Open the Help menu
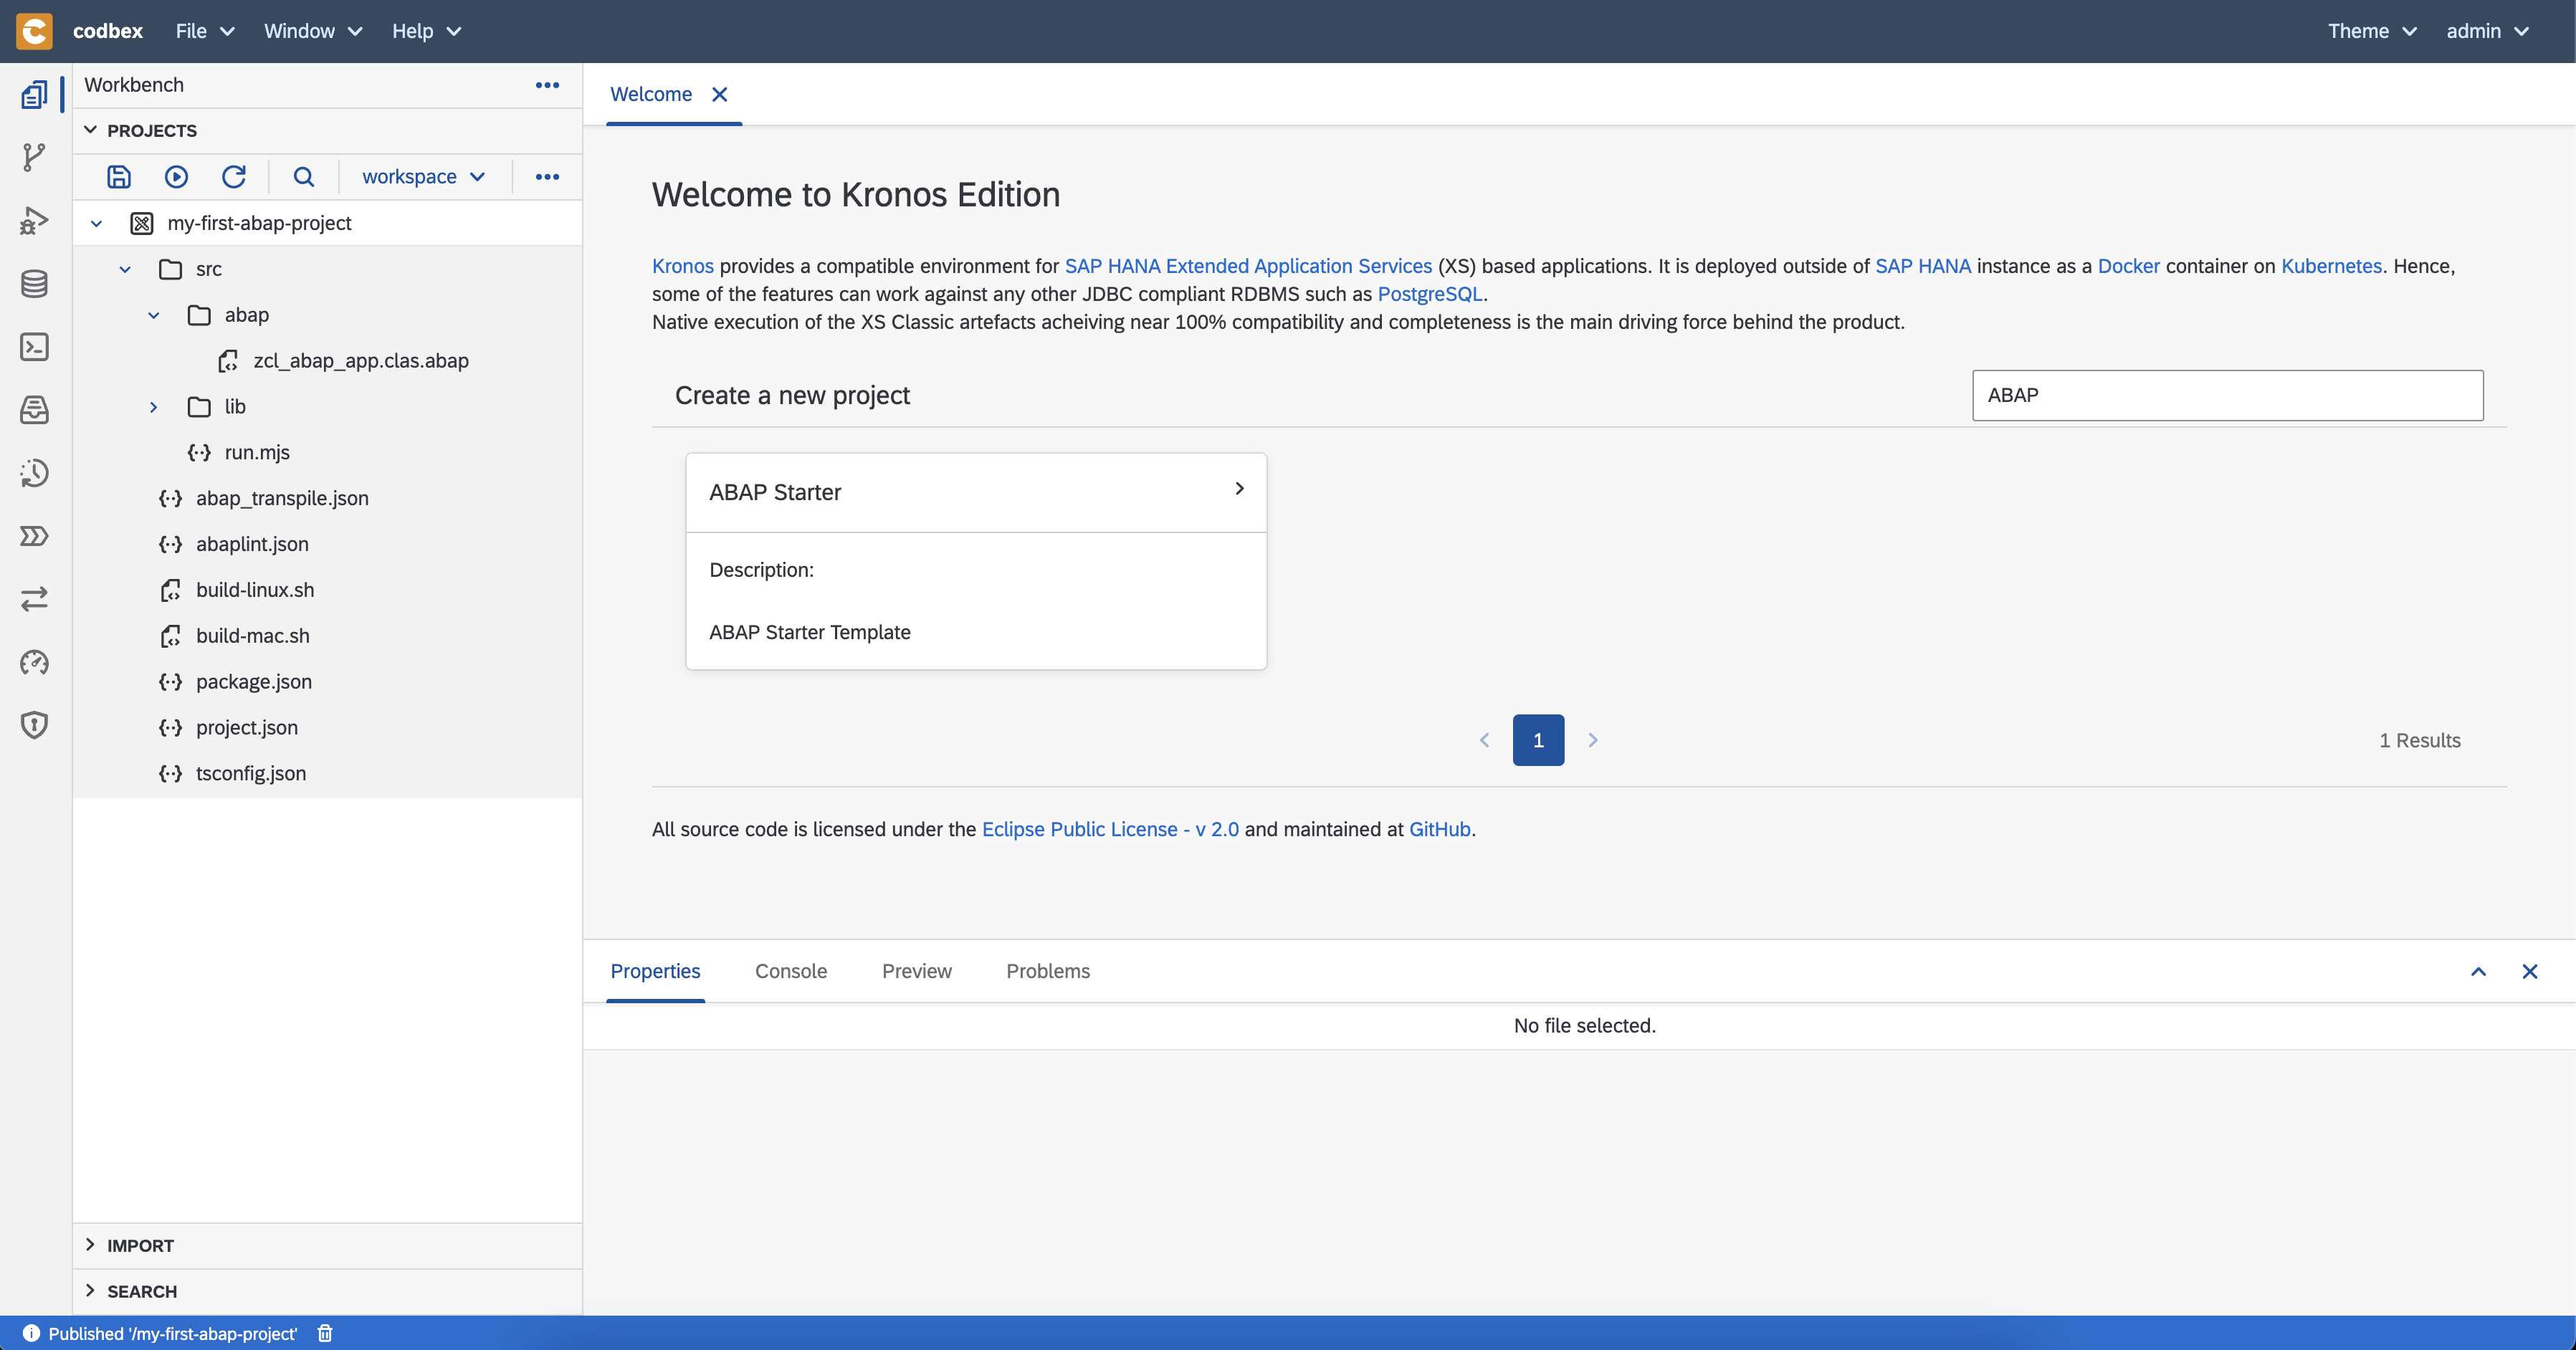This screenshot has width=2576, height=1350. click(426, 31)
